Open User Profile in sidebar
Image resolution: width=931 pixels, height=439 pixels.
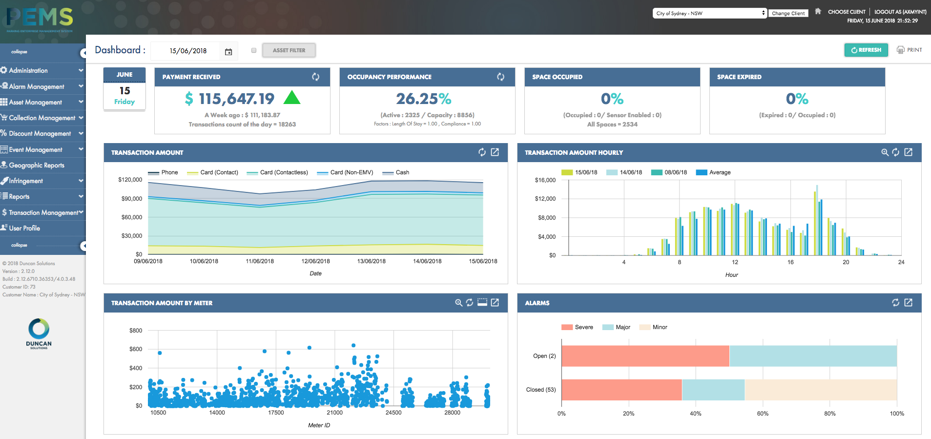24,228
